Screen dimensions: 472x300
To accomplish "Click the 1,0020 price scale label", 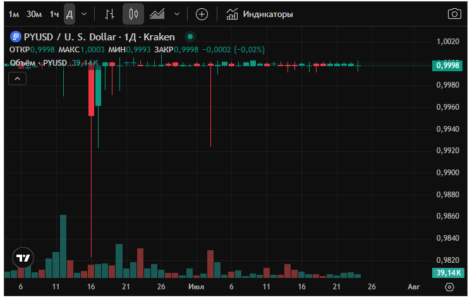I will [448, 42].
